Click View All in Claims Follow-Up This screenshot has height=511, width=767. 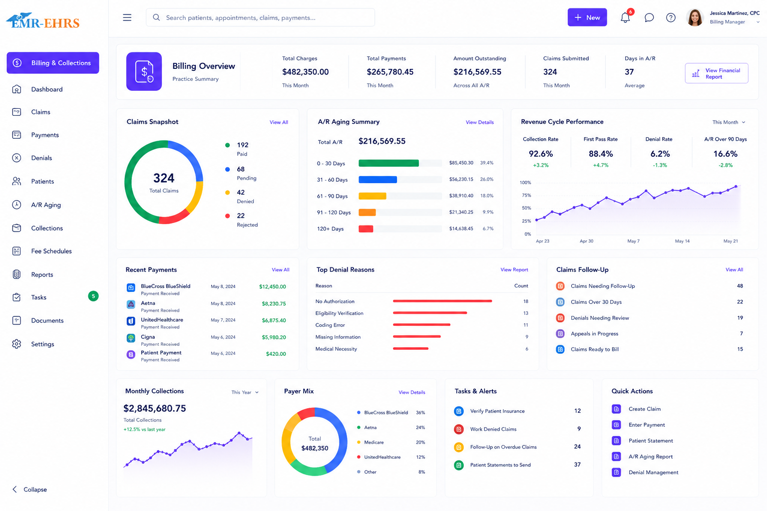tap(734, 270)
